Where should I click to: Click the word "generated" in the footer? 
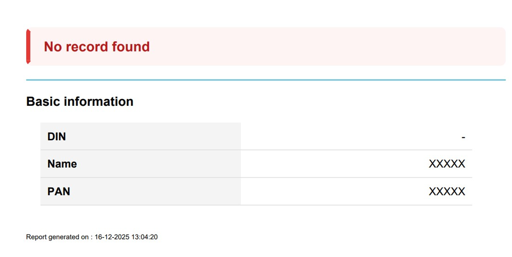(64, 237)
